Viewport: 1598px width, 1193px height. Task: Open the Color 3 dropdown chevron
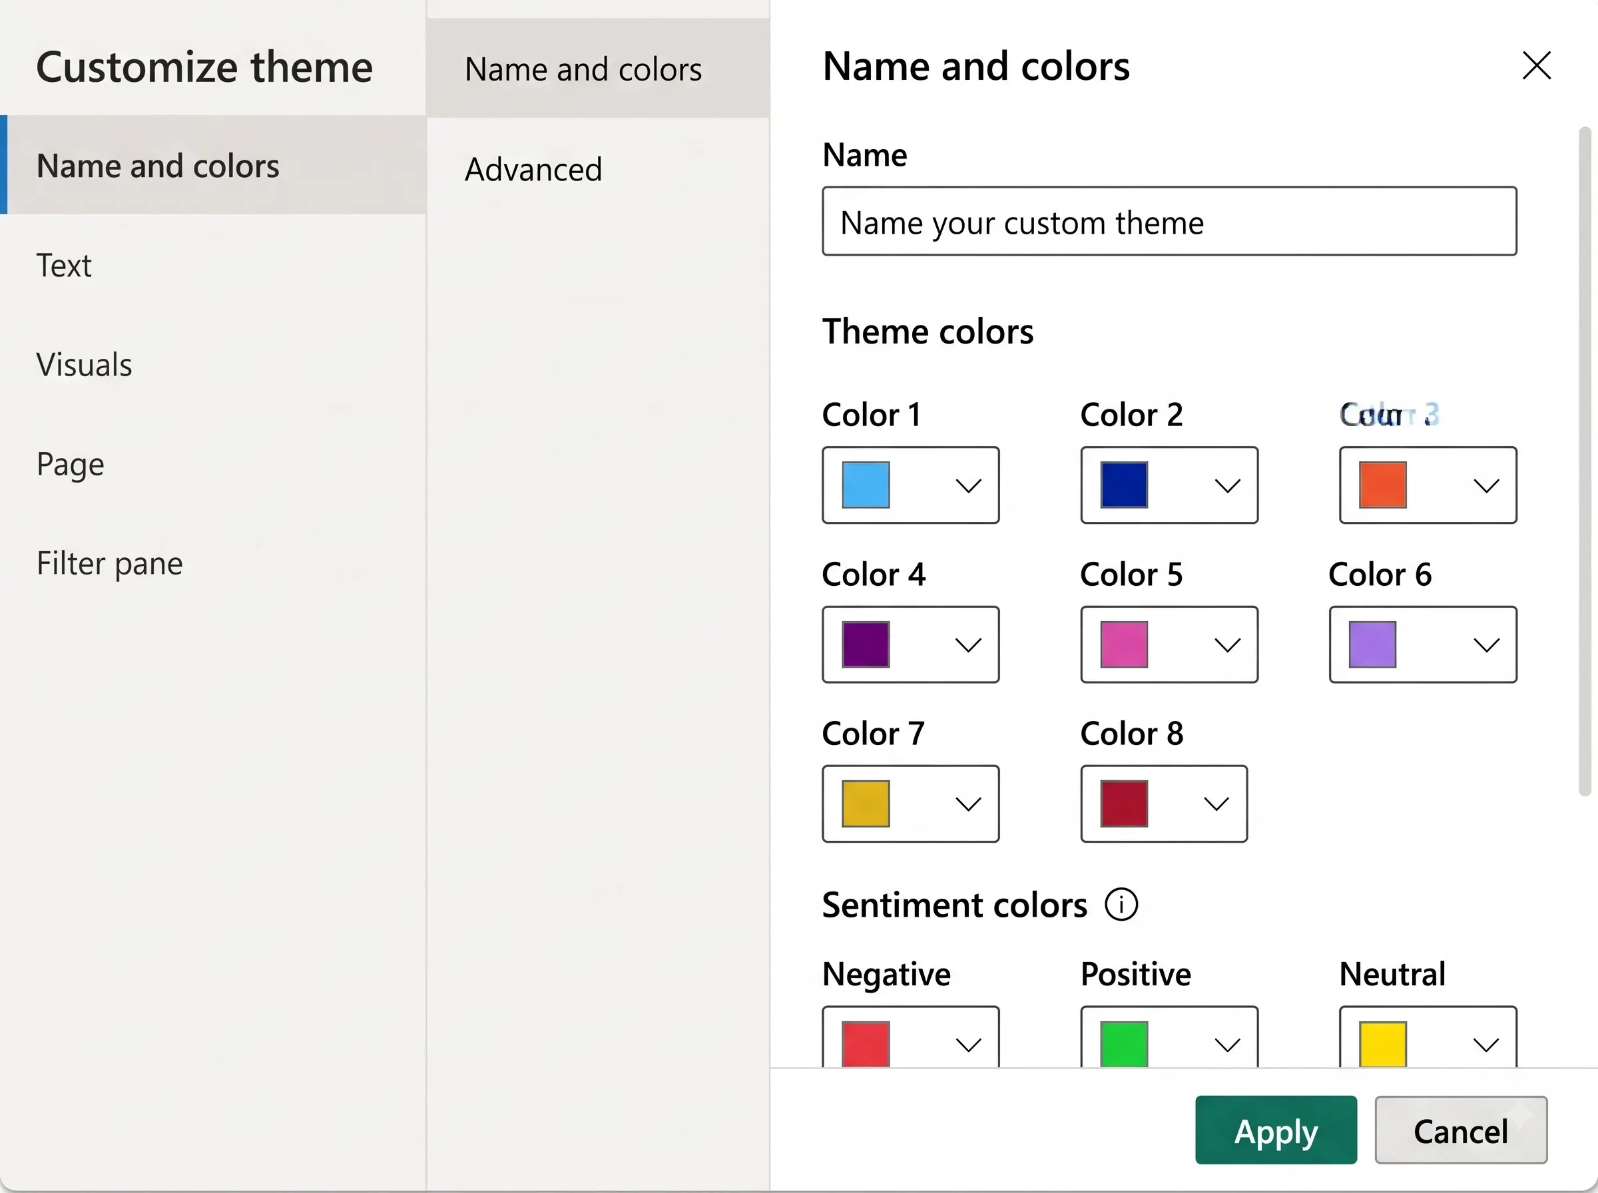click(x=1486, y=485)
